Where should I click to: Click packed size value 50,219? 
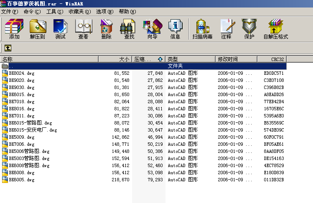click(155, 144)
